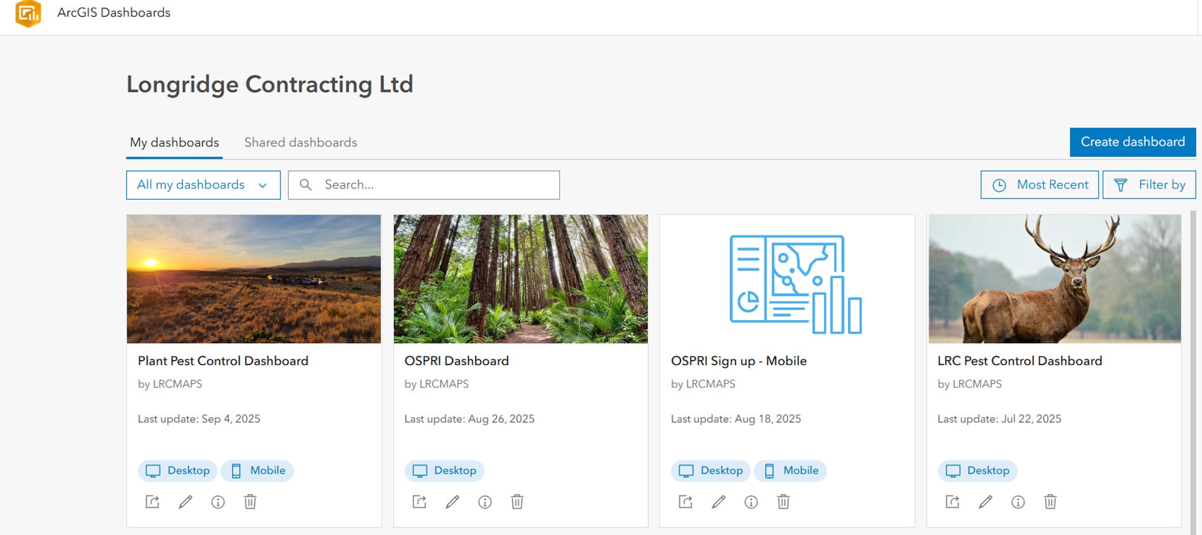
Task: Open the forest thumbnail of OSPRI Dashboard
Action: point(521,279)
